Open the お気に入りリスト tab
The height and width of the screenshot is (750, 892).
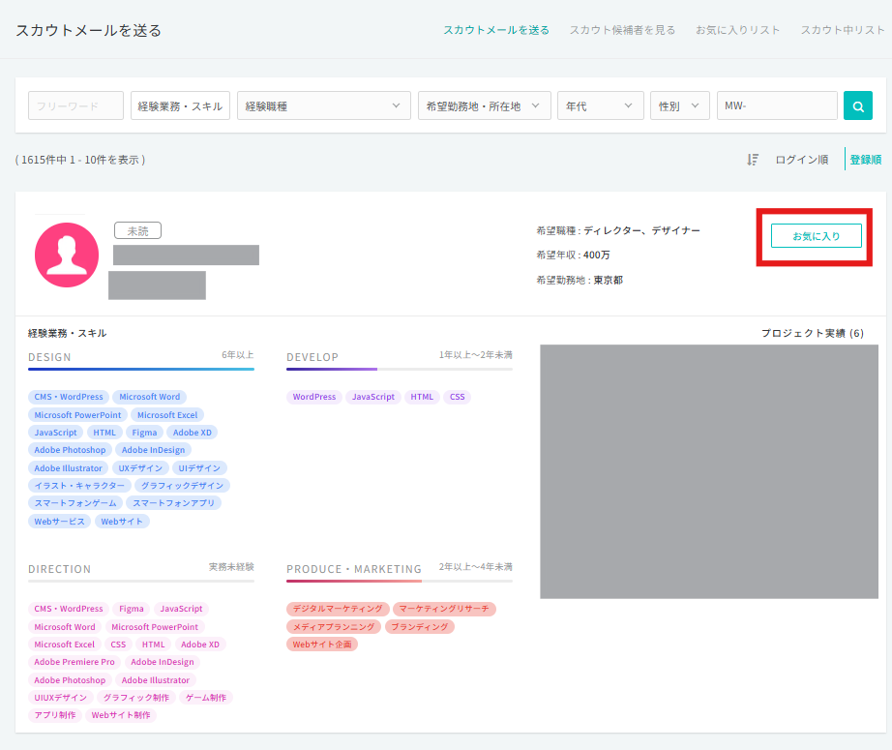point(737,30)
